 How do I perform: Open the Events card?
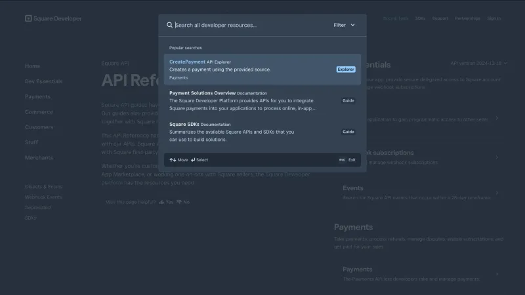420,193
